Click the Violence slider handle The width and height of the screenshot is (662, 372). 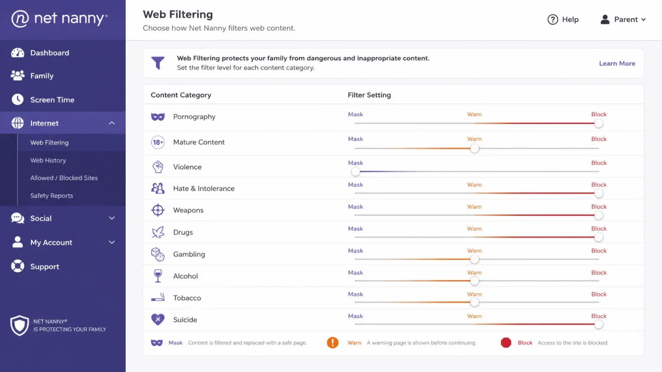(x=356, y=171)
